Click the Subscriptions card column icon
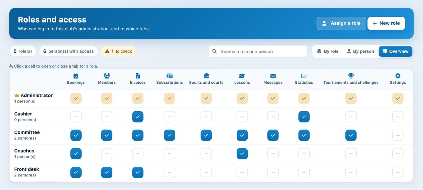This screenshot has width=423, height=190. [x=169, y=76]
